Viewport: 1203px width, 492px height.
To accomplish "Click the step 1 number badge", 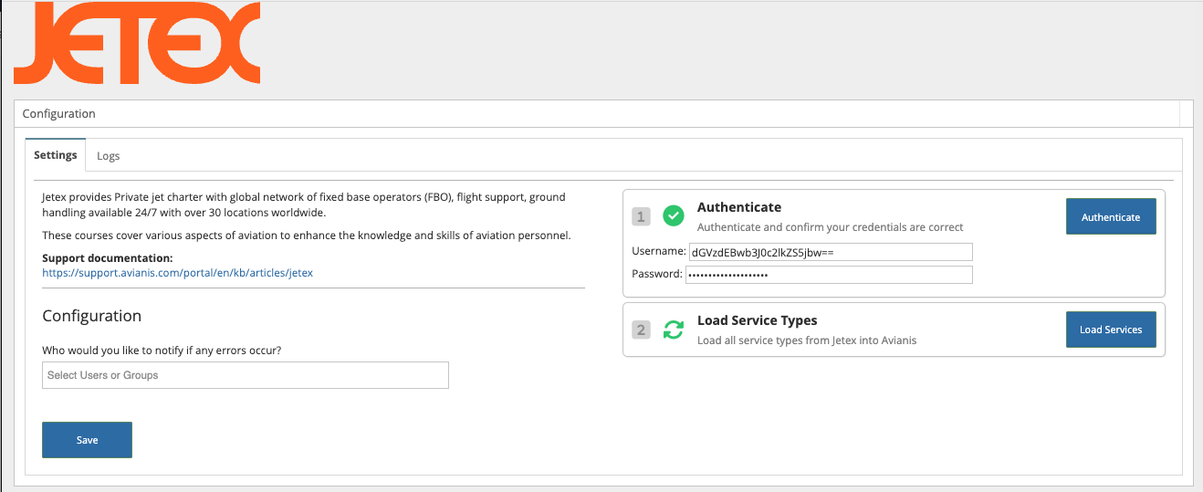I will coord(641,216).
